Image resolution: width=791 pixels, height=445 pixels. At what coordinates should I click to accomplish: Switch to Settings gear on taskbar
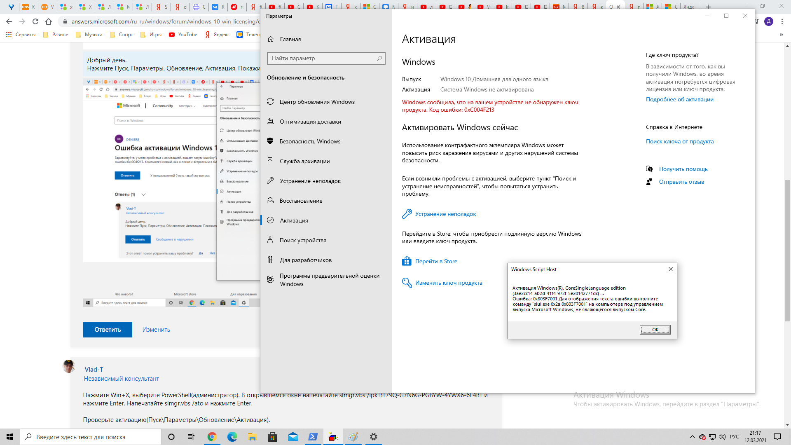click(373, 437)
